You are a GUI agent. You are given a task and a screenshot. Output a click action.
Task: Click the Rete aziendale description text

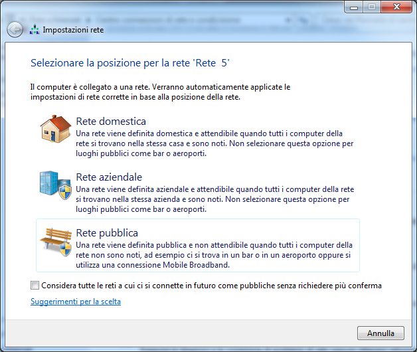click(214, 199)
